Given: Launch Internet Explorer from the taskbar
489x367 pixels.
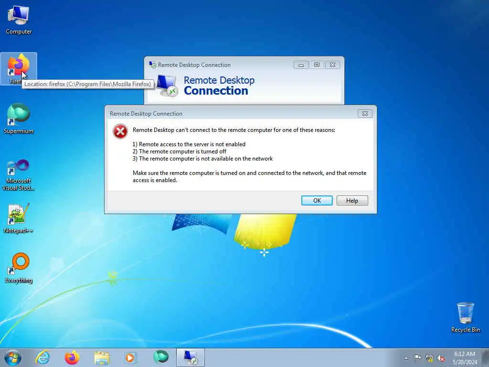Looking at the screenshot, I should (43, 357).
